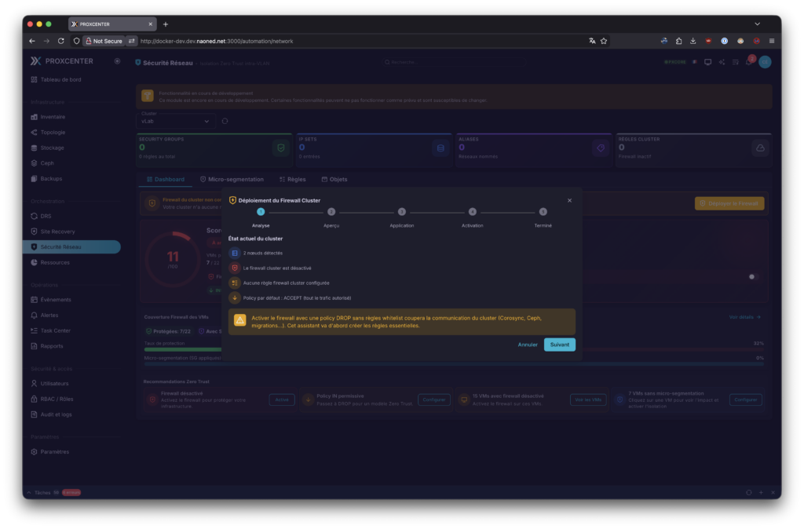Click the CE user avatar
The image size is (804, 529).
click(765, 62)
